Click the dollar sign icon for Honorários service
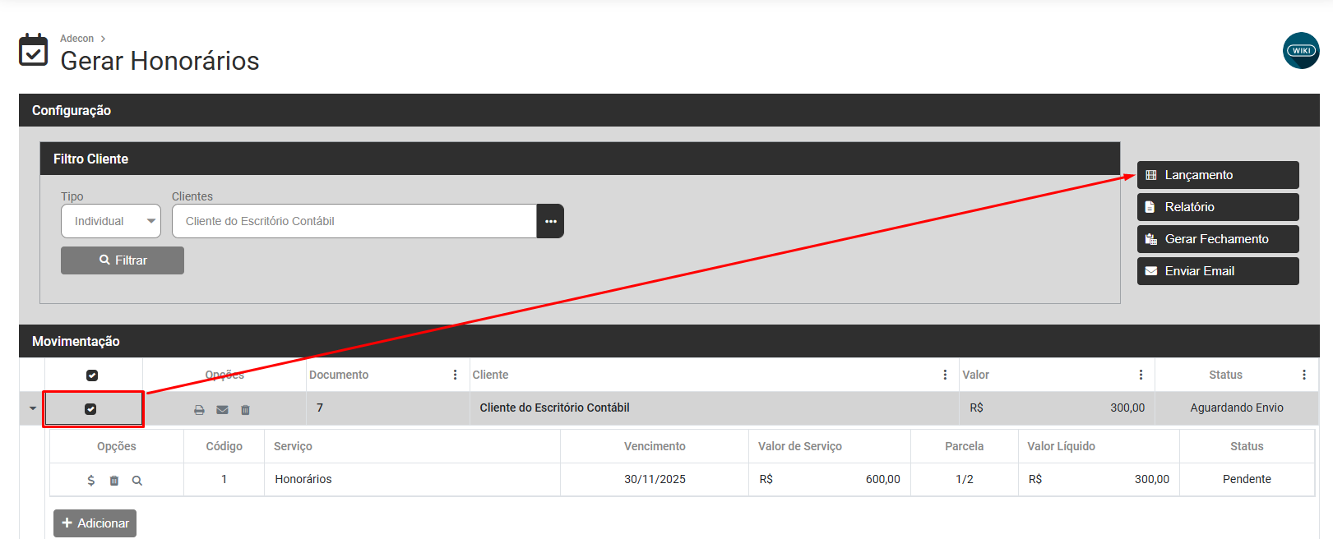1333x539 pixels. 90,481
